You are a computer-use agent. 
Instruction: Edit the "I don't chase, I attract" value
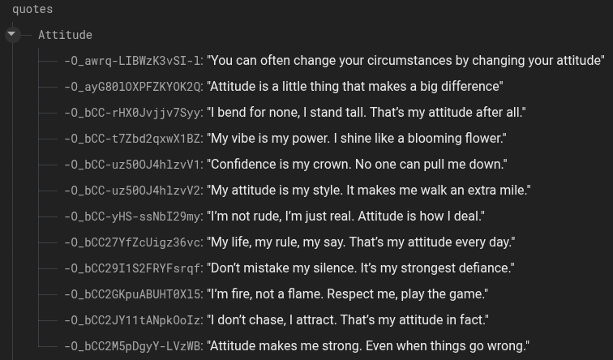point(348,320)
